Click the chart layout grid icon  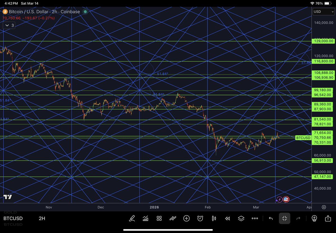click(x=159, y=218)
